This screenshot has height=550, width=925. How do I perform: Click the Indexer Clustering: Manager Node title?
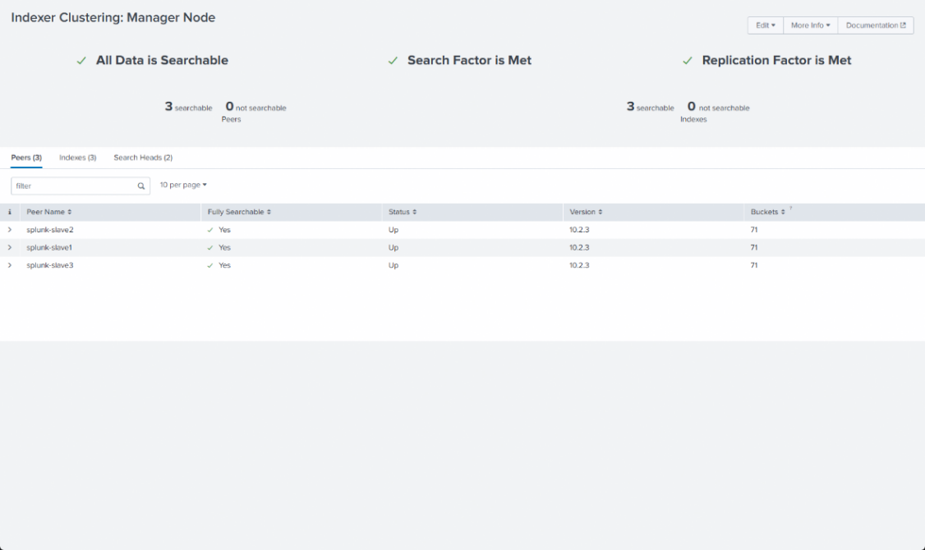(x=113, y=18)
